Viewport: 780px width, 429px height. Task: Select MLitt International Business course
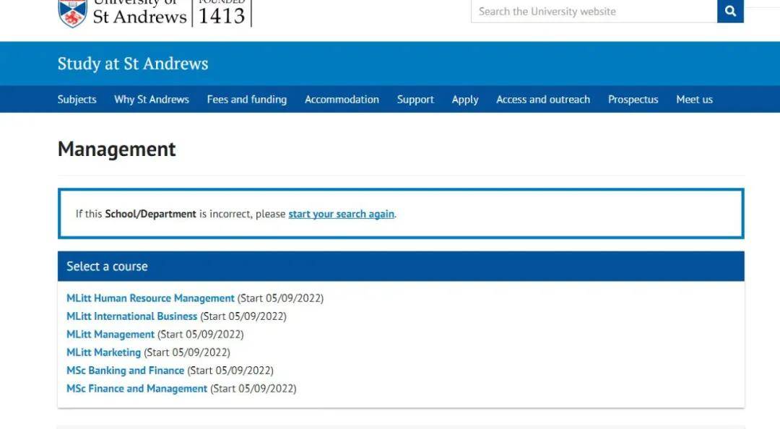(132, 316)
